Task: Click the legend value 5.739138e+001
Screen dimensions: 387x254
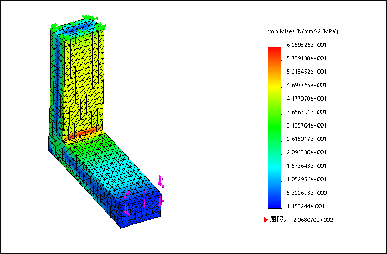Action: (307, 58)
